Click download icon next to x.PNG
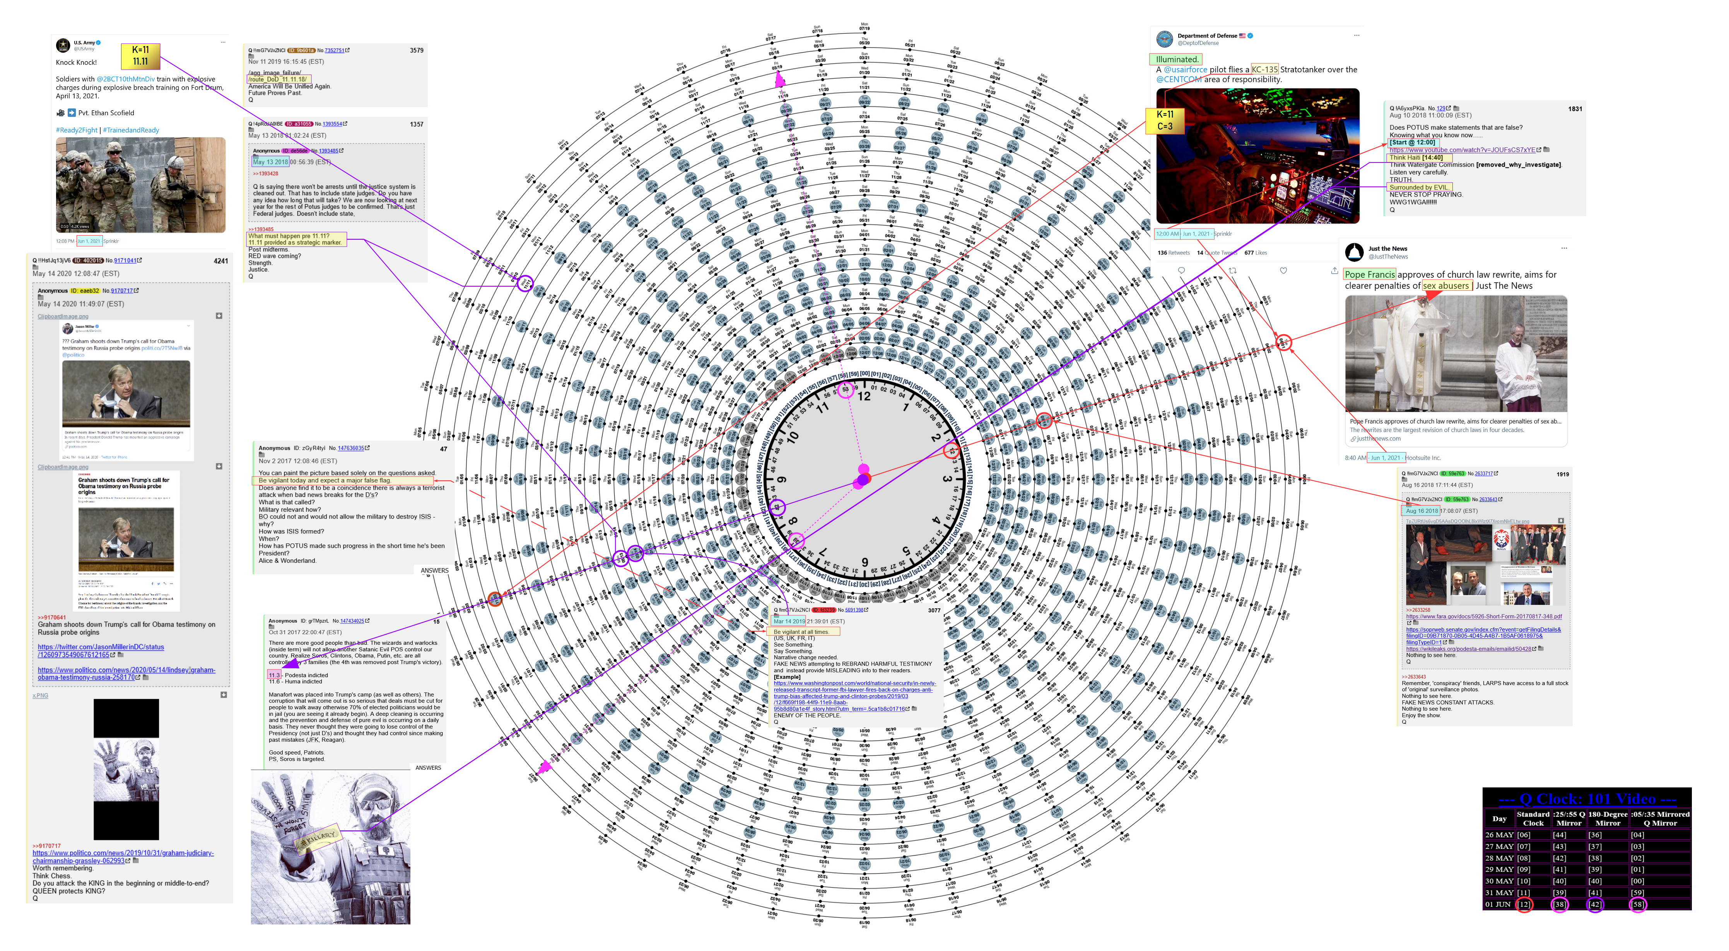Screen dimensions: 1729x951 (224, 695)
